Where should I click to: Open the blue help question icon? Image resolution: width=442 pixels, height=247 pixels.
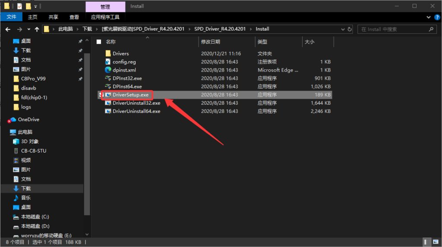click(437, 17)
